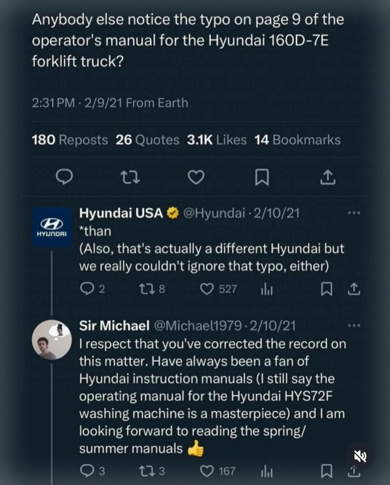Unmute the video sound
390x485 pixels.
point(360,456)
